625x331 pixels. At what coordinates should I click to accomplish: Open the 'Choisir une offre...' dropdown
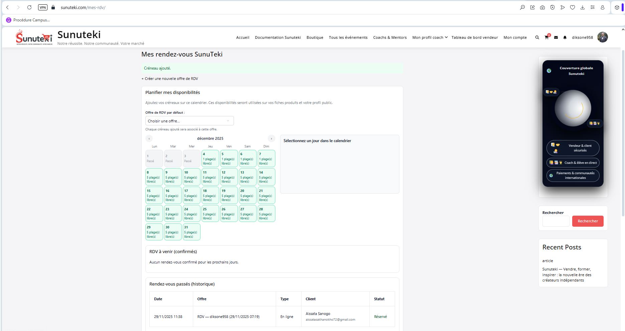pos(189,121)
